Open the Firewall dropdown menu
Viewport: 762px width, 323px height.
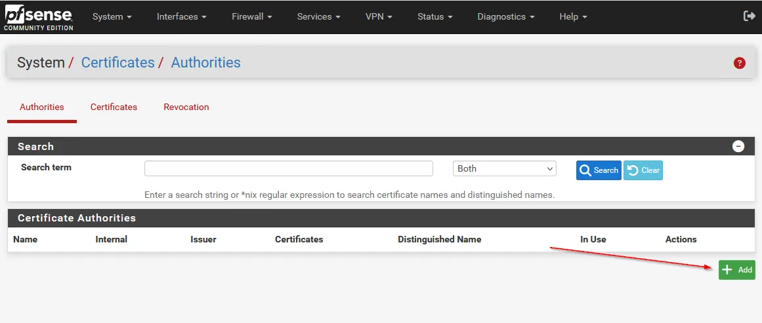(251, 16)
